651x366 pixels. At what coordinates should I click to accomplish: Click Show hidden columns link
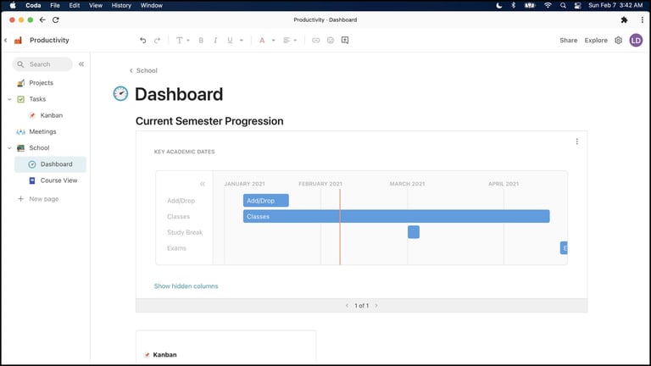(186, 286)
